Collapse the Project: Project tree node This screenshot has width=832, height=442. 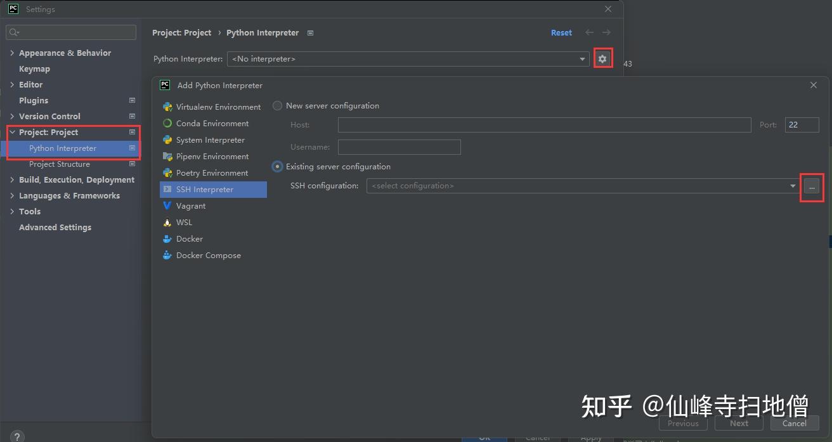pyautogui.click(x=12, y=132)
